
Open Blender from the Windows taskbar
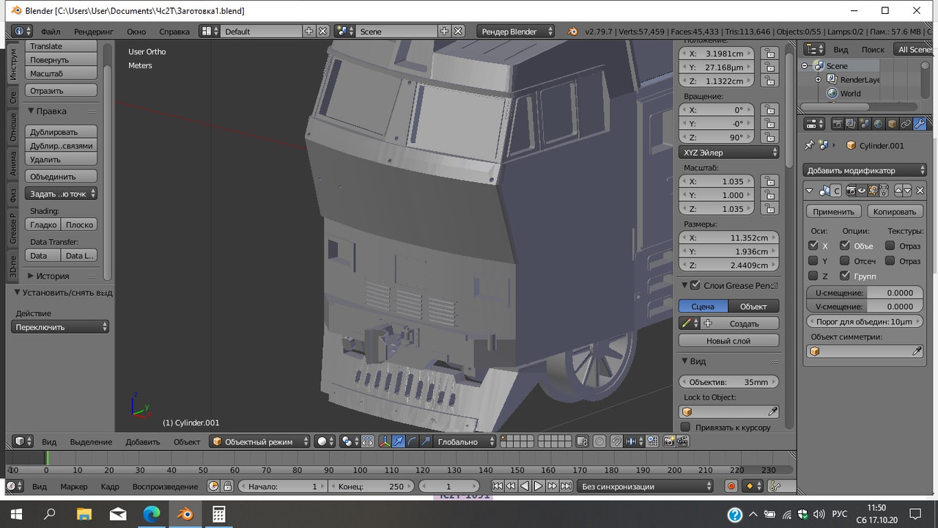(185, 514)
